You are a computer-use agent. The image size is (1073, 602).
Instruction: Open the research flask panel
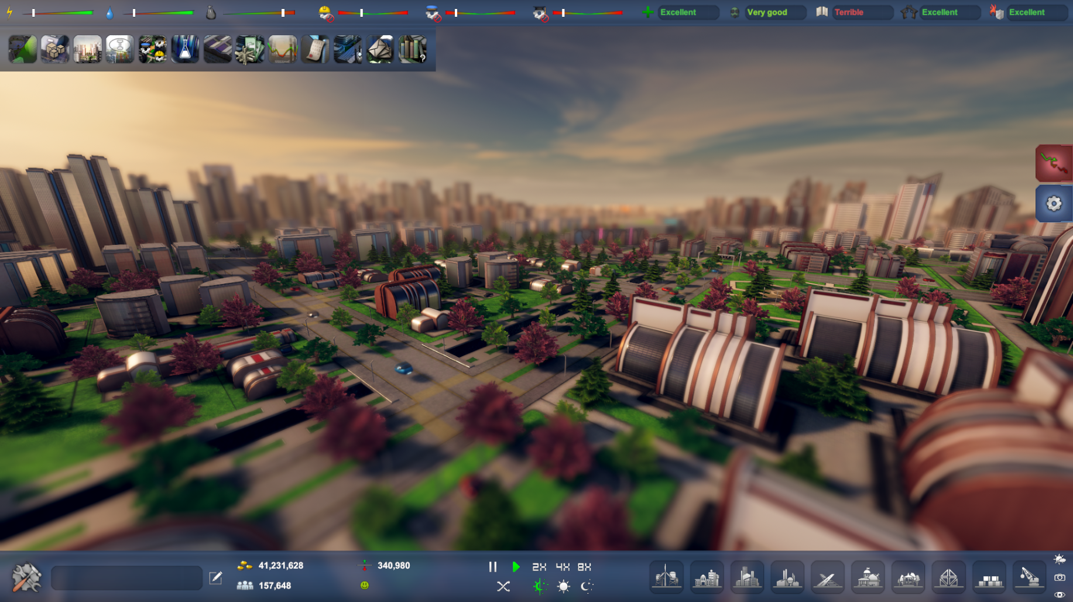tap(185, 49)
